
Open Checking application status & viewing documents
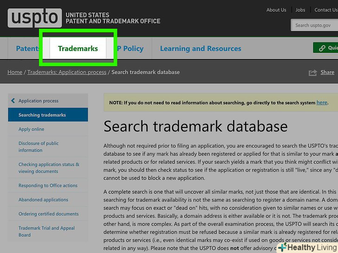pos(49,168)
